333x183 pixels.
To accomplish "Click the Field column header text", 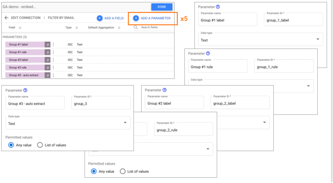I will [12, 28].
